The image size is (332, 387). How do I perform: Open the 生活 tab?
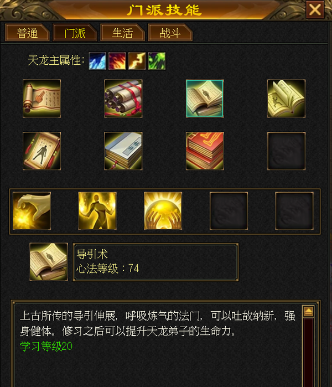click(x=122, y=33)
